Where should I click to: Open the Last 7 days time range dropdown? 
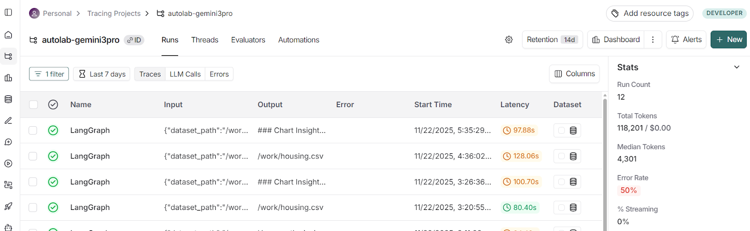click(102, 74)
